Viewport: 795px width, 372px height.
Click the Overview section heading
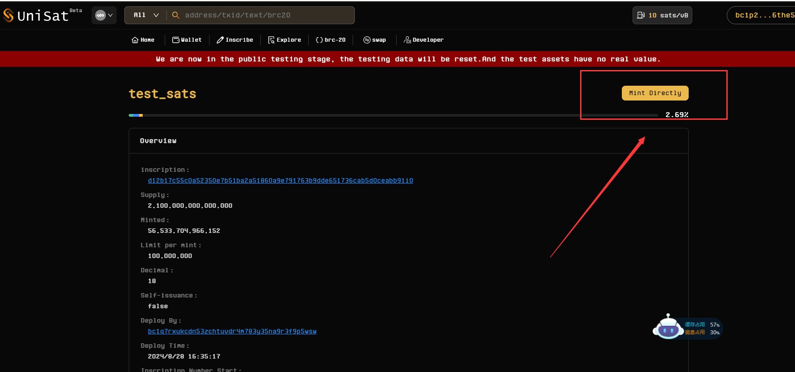pyautogui.click(x=158, y=141)
